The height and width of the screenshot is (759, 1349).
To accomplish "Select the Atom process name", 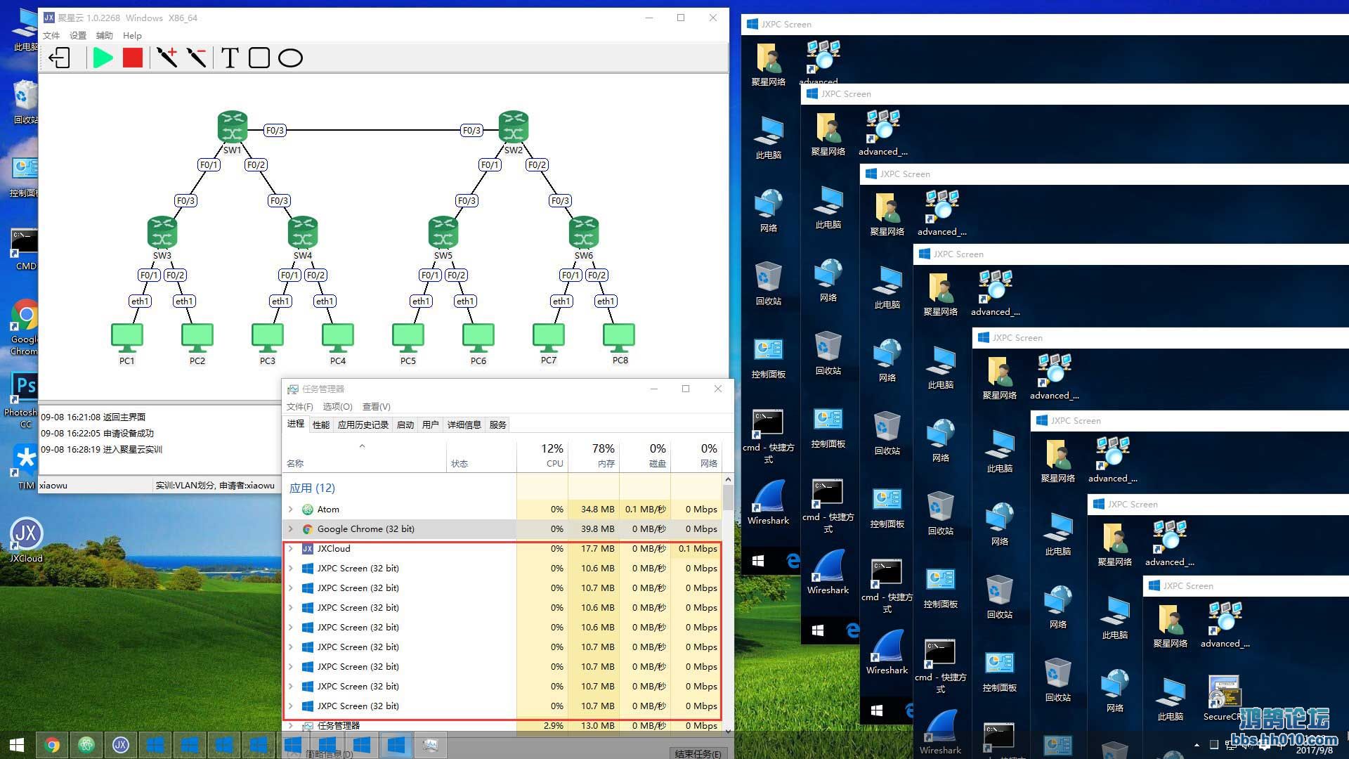I will (328, 509).
